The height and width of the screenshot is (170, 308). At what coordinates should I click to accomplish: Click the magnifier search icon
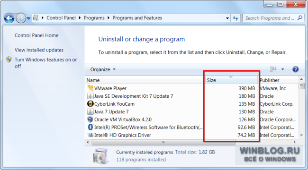click(300, 18)
